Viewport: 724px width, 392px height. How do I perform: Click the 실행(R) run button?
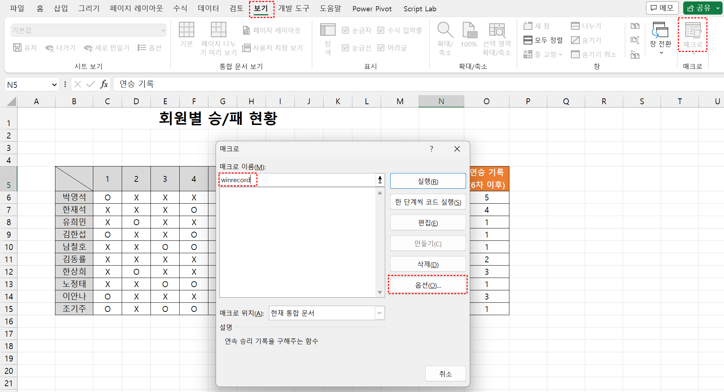click(x=428, y=181)
